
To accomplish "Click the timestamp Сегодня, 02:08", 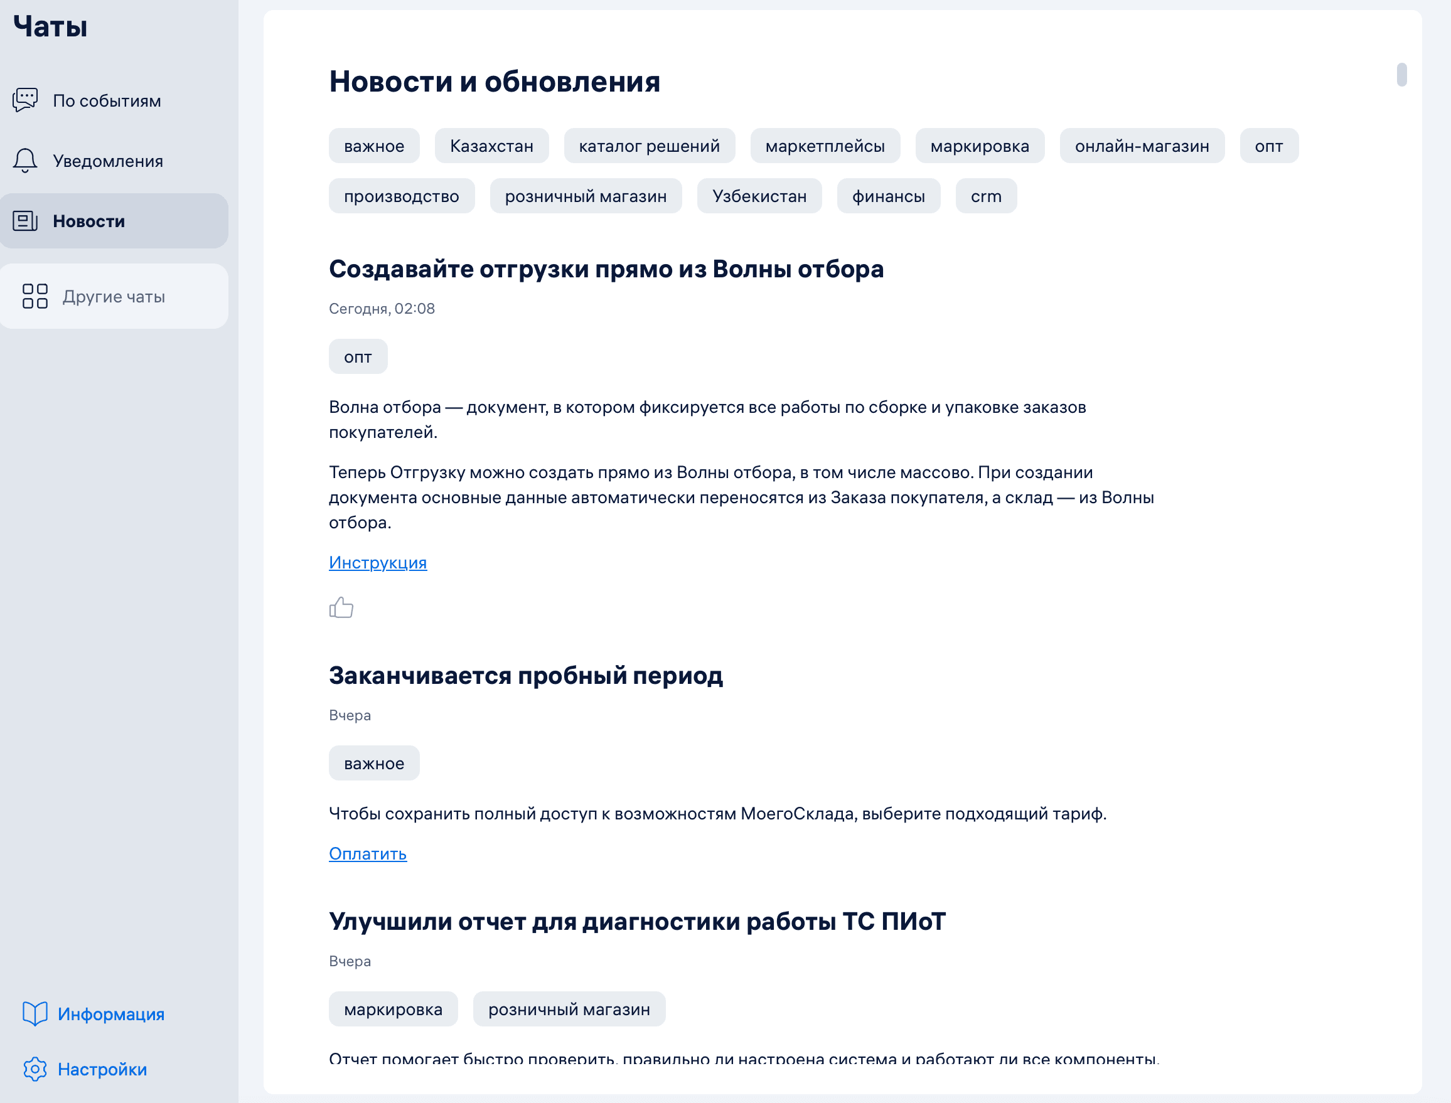I will 382,309.
